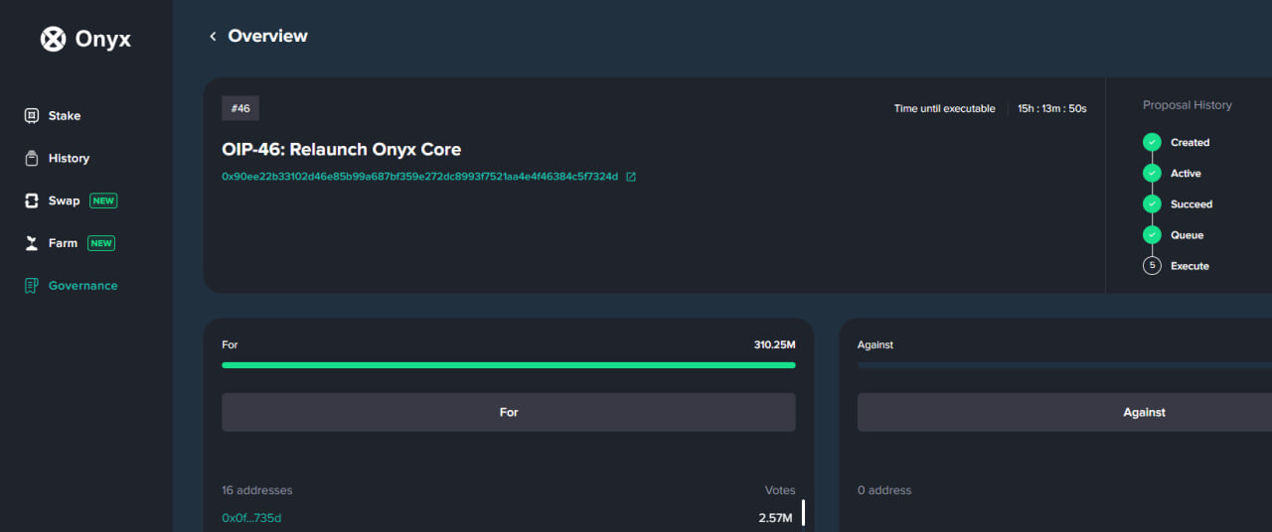Viewport: 1272px width, 532px height.
Task: Open the Swap menu item
Action: click(64, 200)
